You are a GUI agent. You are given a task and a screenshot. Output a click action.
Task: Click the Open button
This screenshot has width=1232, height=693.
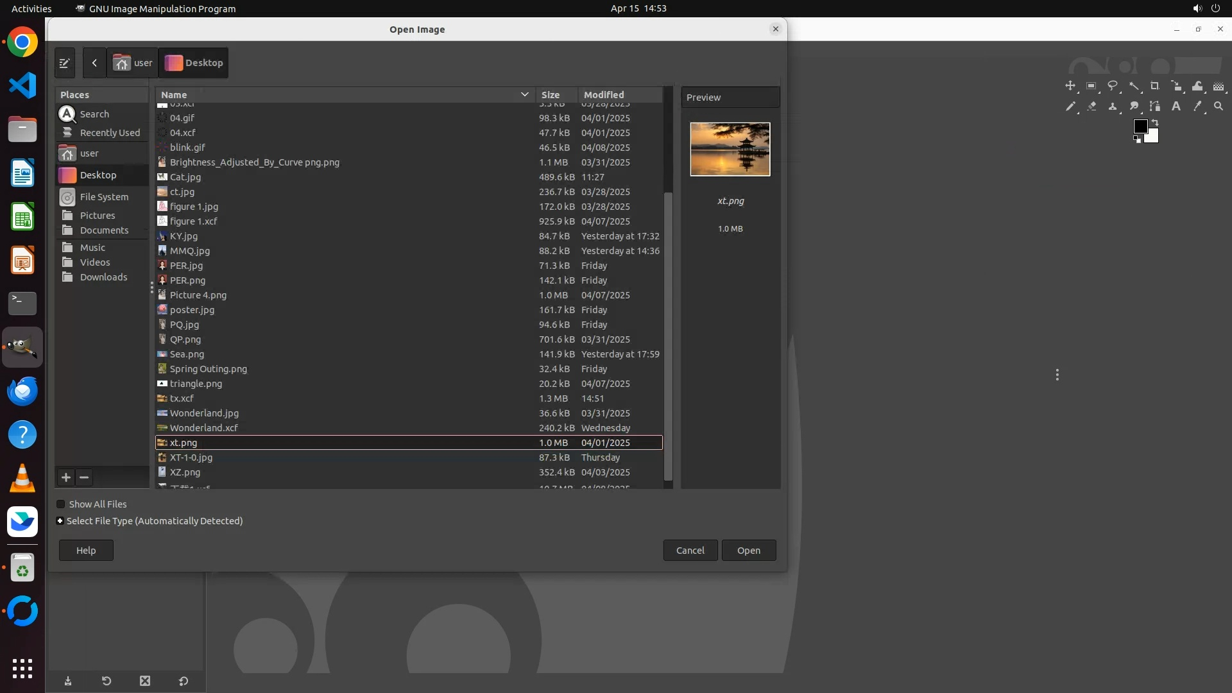(748, 551)
